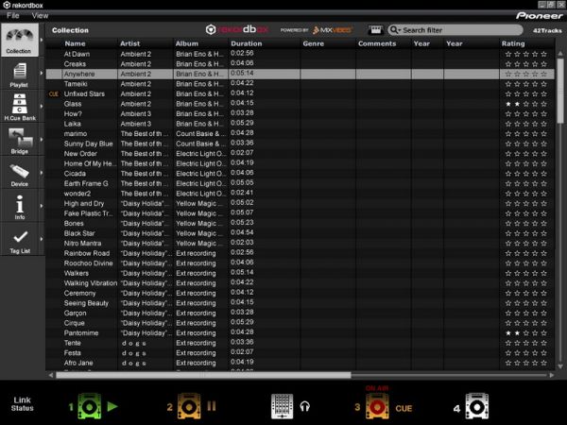Viewport: 567px width, 425px height.
Task: Select the track "Seeing Beauty"
Action: [300, 303]
